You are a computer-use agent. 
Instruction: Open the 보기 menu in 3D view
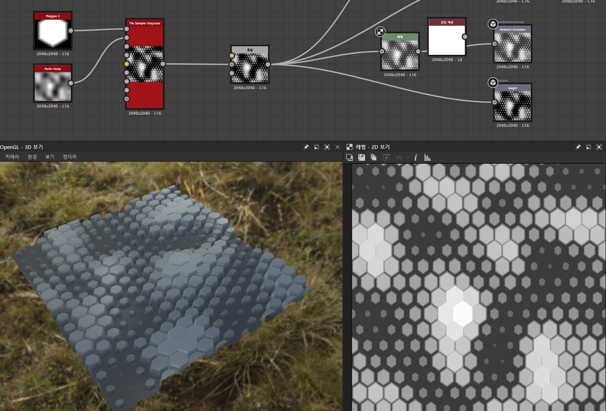coord(50,157)
